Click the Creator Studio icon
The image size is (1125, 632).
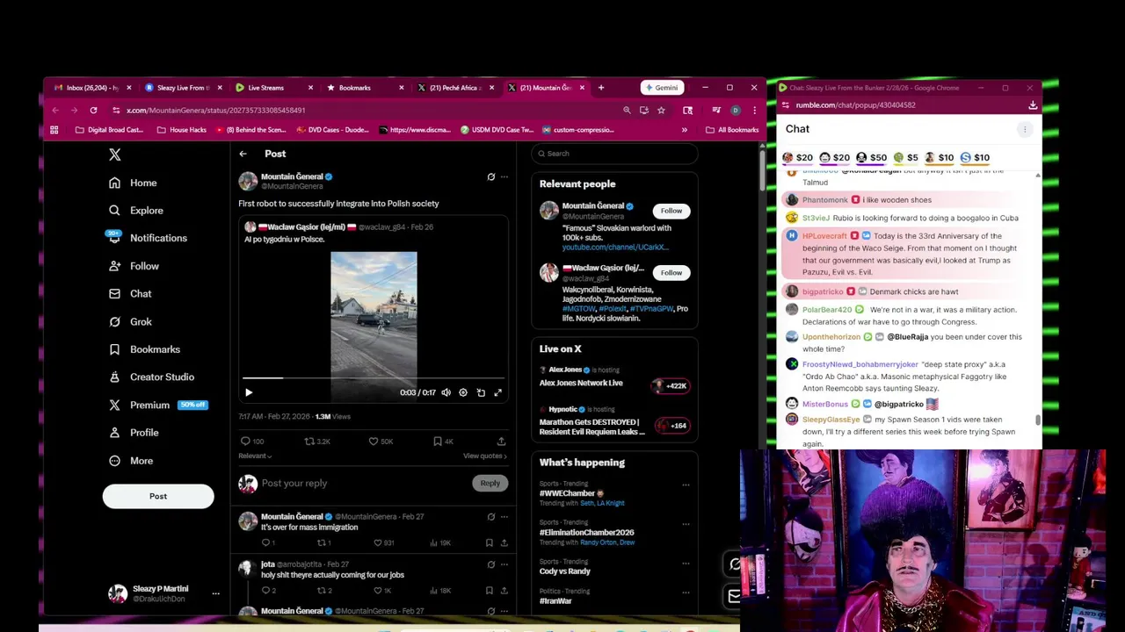114,377
